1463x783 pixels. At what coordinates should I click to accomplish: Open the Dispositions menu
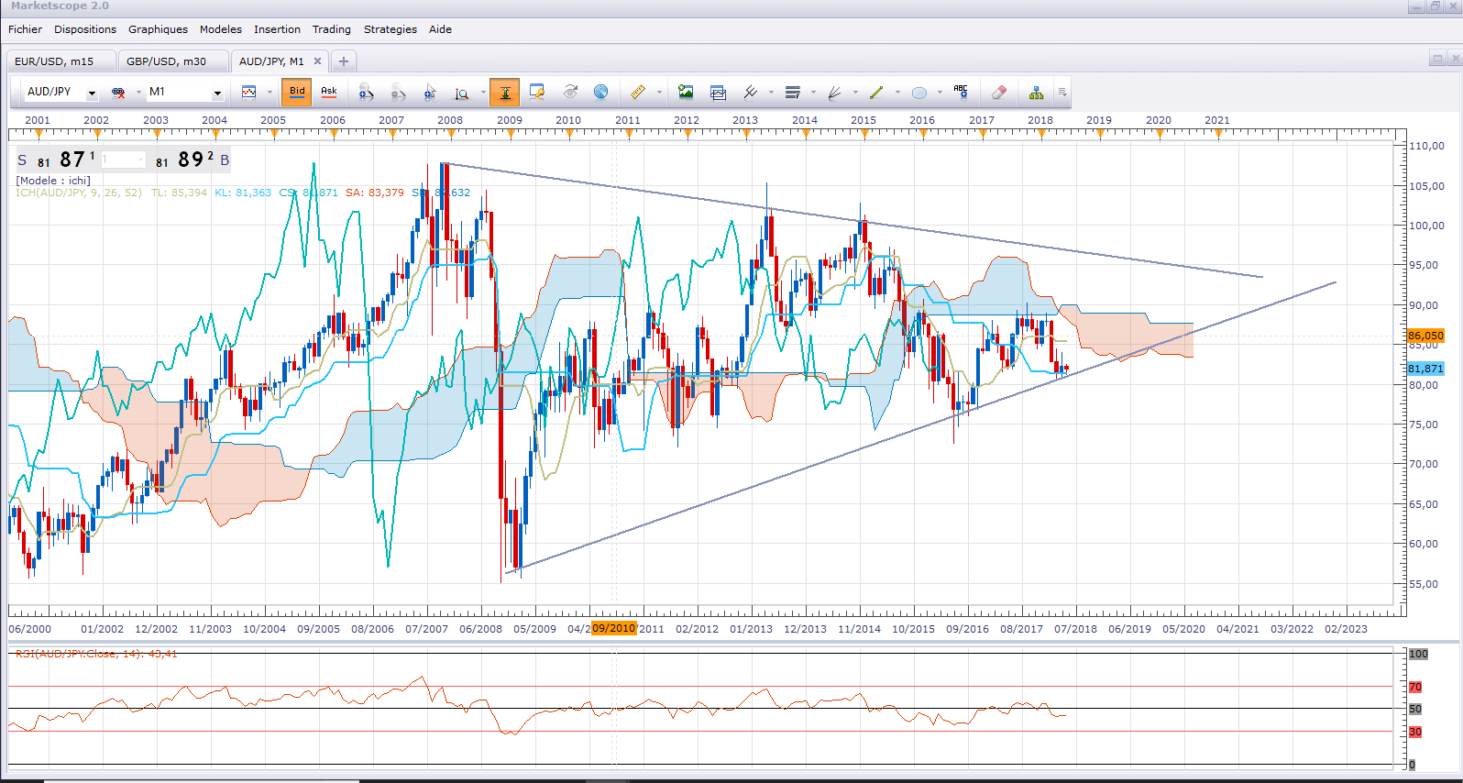85,29
